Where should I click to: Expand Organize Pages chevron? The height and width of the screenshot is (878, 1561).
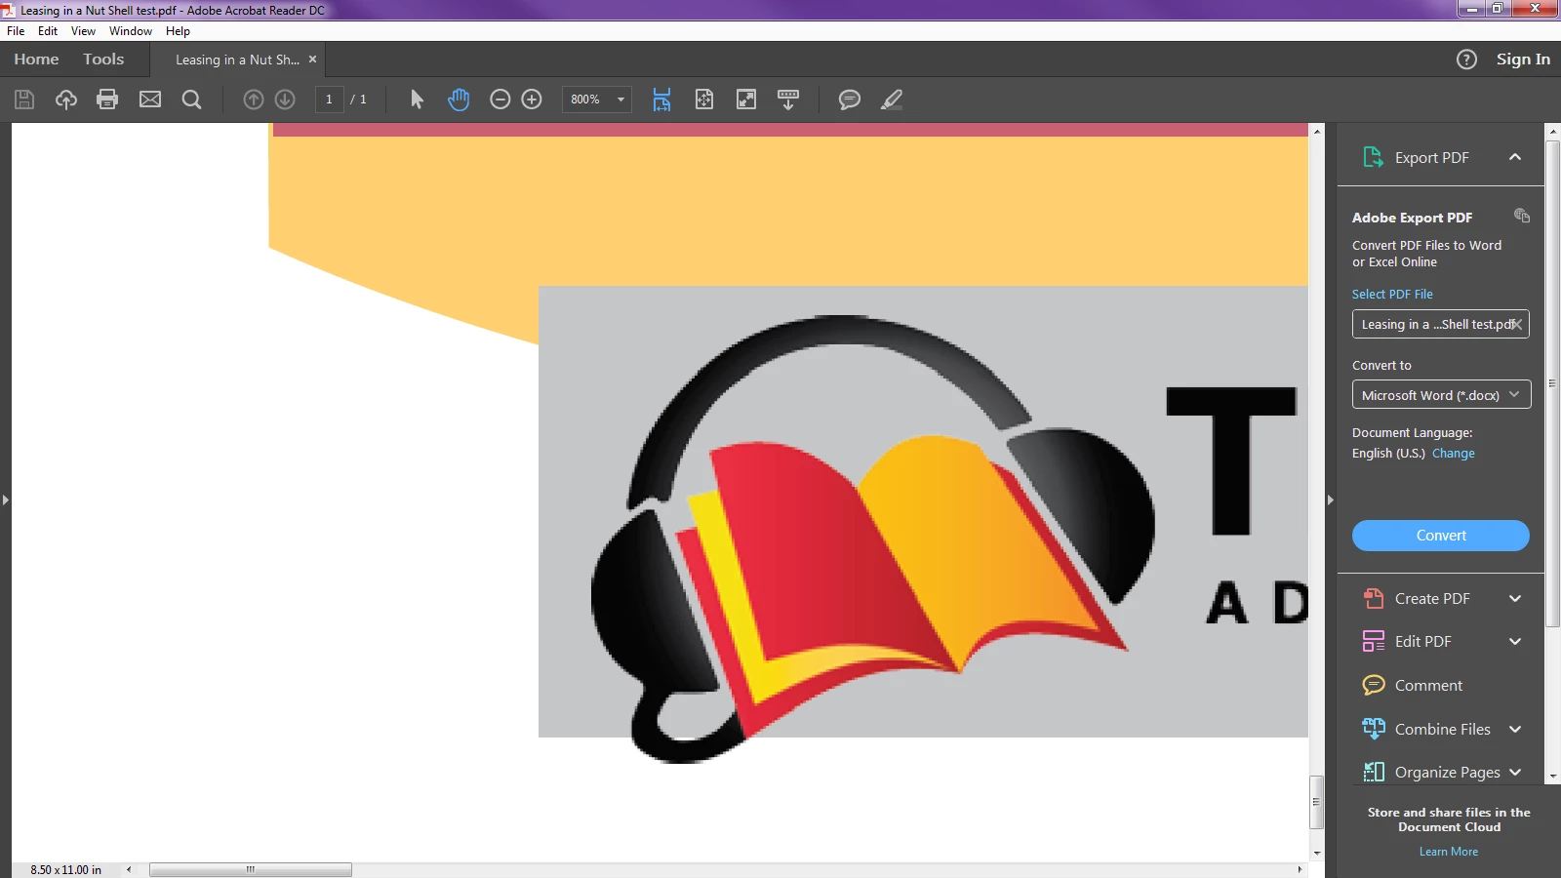tap(1515, 772)
